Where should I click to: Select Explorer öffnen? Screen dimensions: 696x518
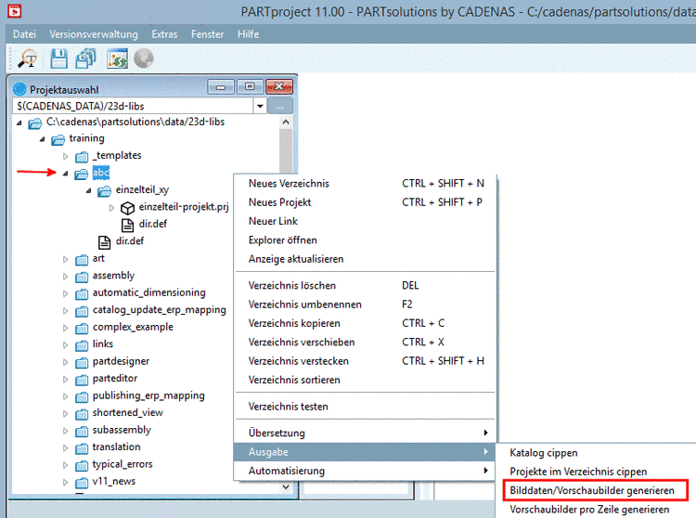(366, 240)
